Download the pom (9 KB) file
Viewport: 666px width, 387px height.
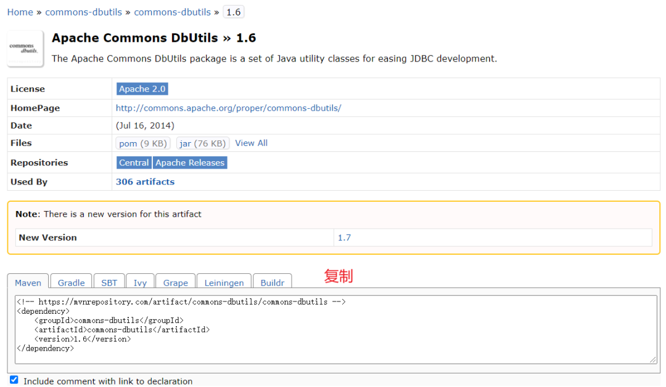(x=142, y=143)
